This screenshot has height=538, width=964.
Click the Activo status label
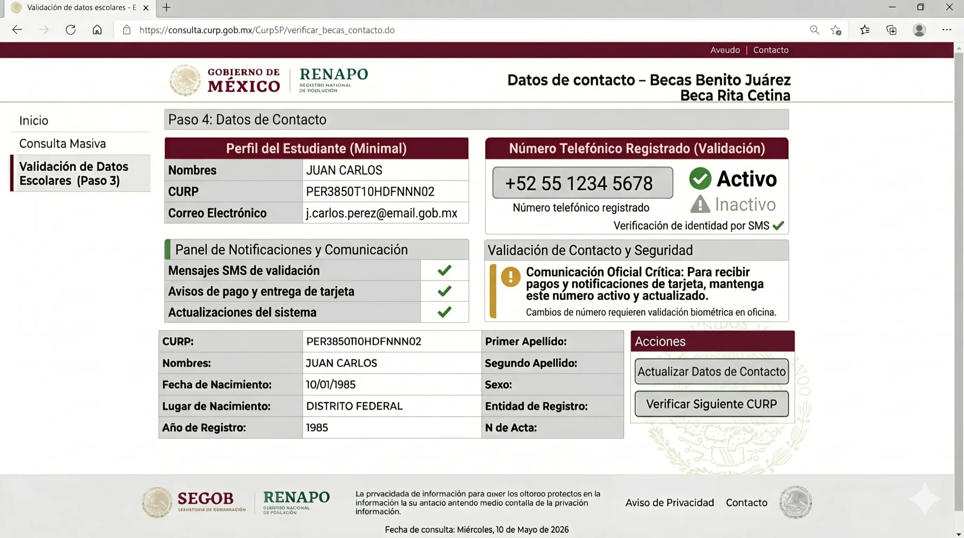point(746,178)
